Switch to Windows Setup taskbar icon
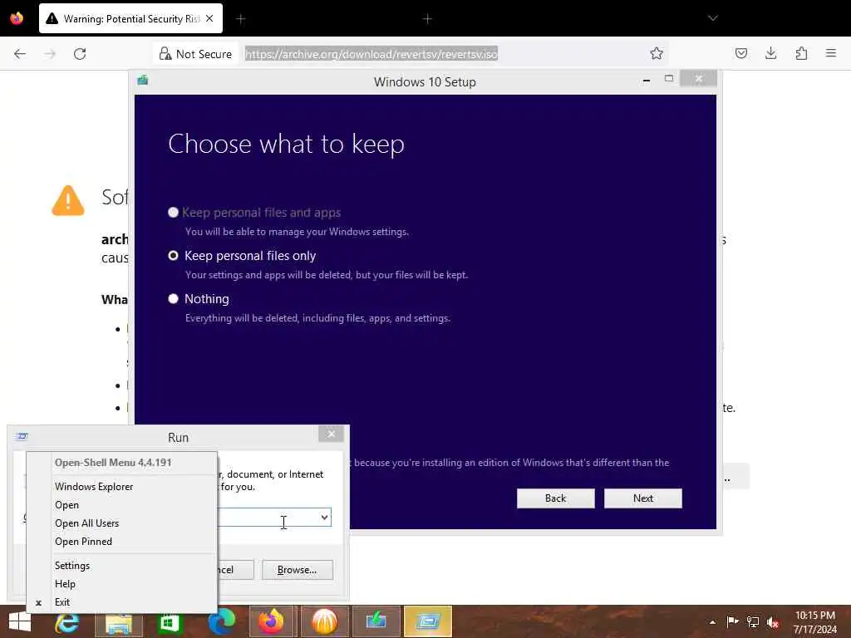 pos(376,621)
